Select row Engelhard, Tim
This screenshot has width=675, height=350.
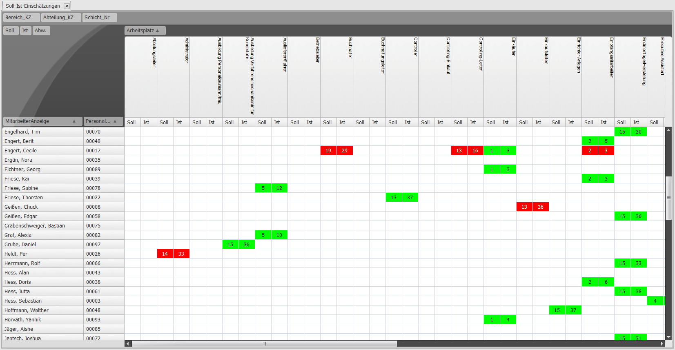(x=43, y=132)
